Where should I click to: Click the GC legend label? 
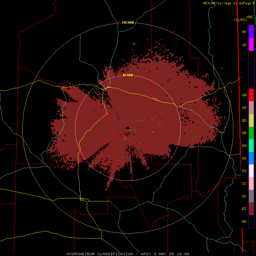244,196
